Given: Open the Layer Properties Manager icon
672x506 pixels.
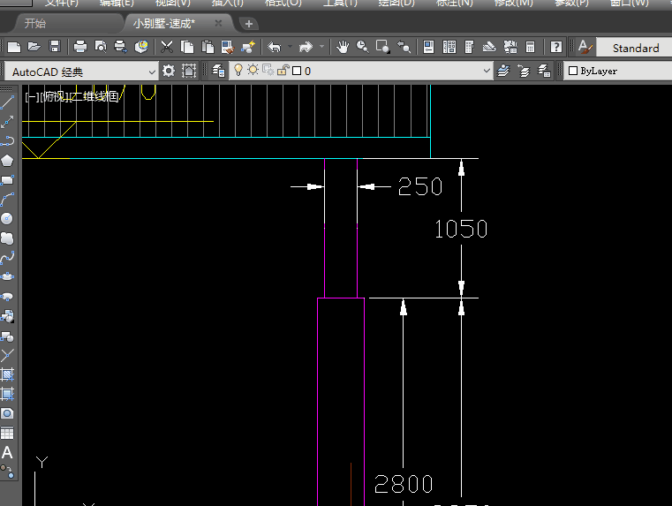Looking at the screenshot, I should (x=219, y=71).
